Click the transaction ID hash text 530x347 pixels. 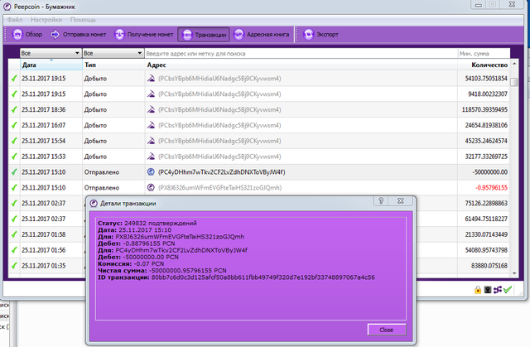tap(263, 277)
